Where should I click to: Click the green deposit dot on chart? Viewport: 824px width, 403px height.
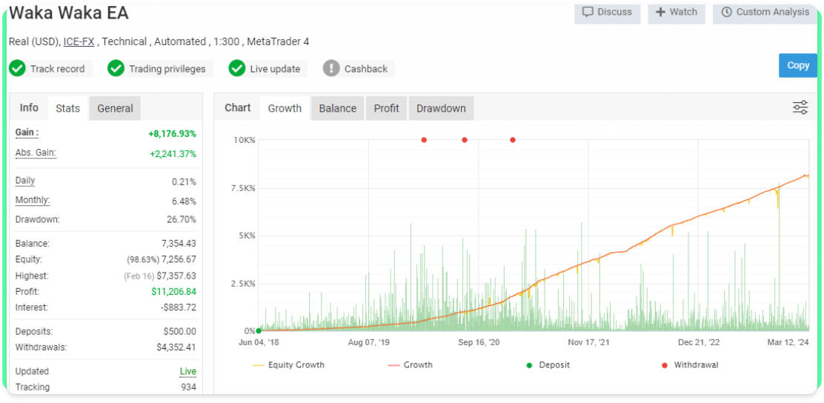[x=259, y=331]
